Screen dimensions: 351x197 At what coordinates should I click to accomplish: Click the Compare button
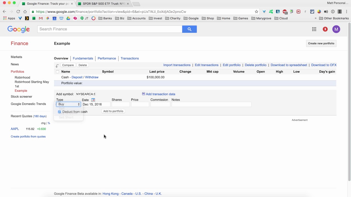click(68, 65)
